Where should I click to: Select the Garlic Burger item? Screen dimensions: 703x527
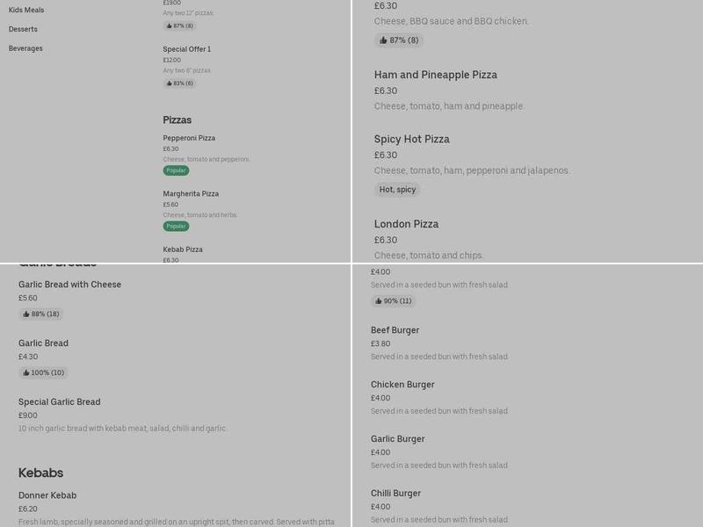[x=397, y=439]
